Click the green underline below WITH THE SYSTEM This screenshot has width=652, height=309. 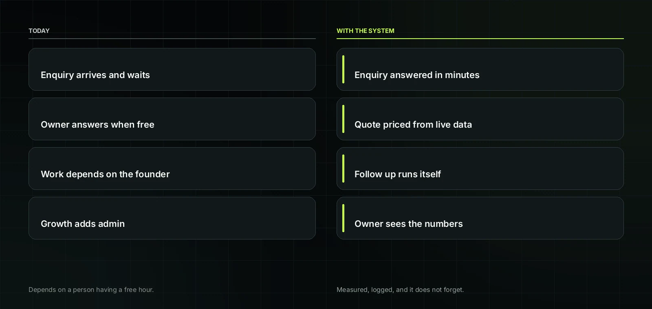[x=480, y=39]
